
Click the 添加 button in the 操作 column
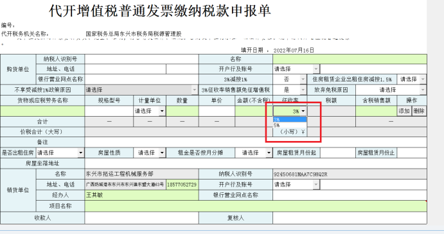[x=404, y=111]
